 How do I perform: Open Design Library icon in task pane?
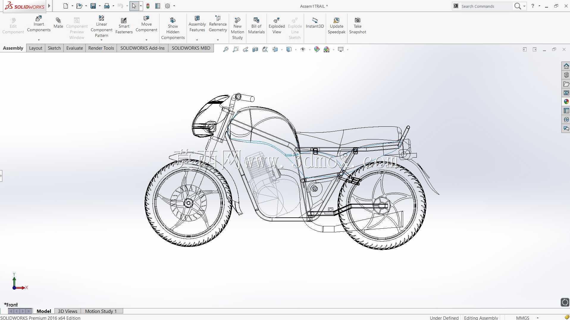tap(566, 75)
